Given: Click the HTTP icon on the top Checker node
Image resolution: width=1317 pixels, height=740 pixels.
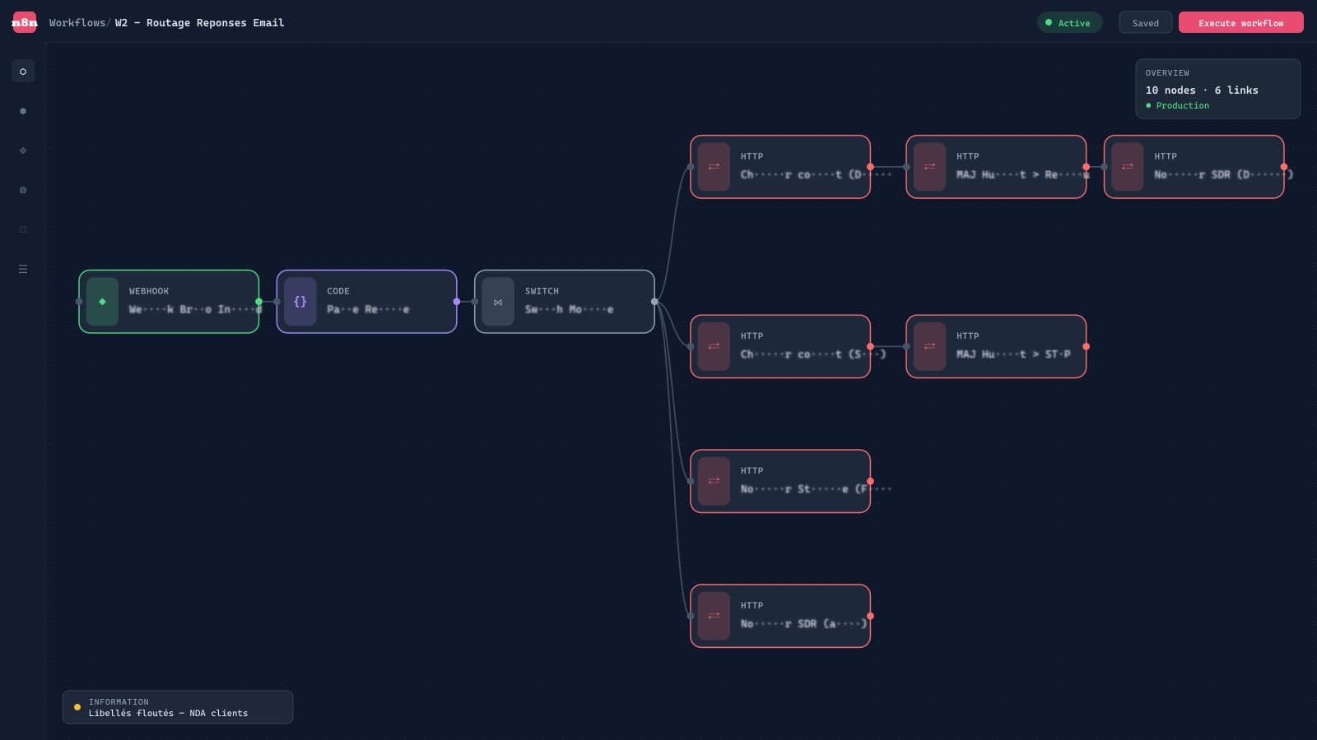Looking at the screenshot, I should click(x=714, y=167).
